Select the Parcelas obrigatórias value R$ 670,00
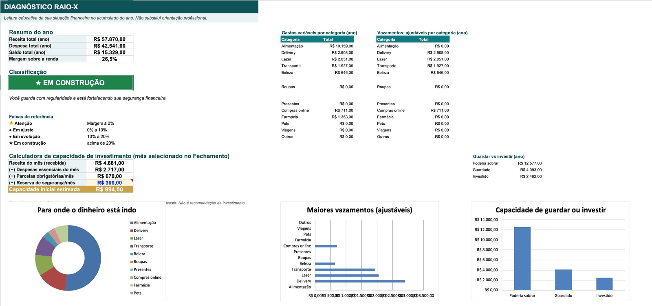The height and width of the screenshot is (306, 652). [110, 176]
